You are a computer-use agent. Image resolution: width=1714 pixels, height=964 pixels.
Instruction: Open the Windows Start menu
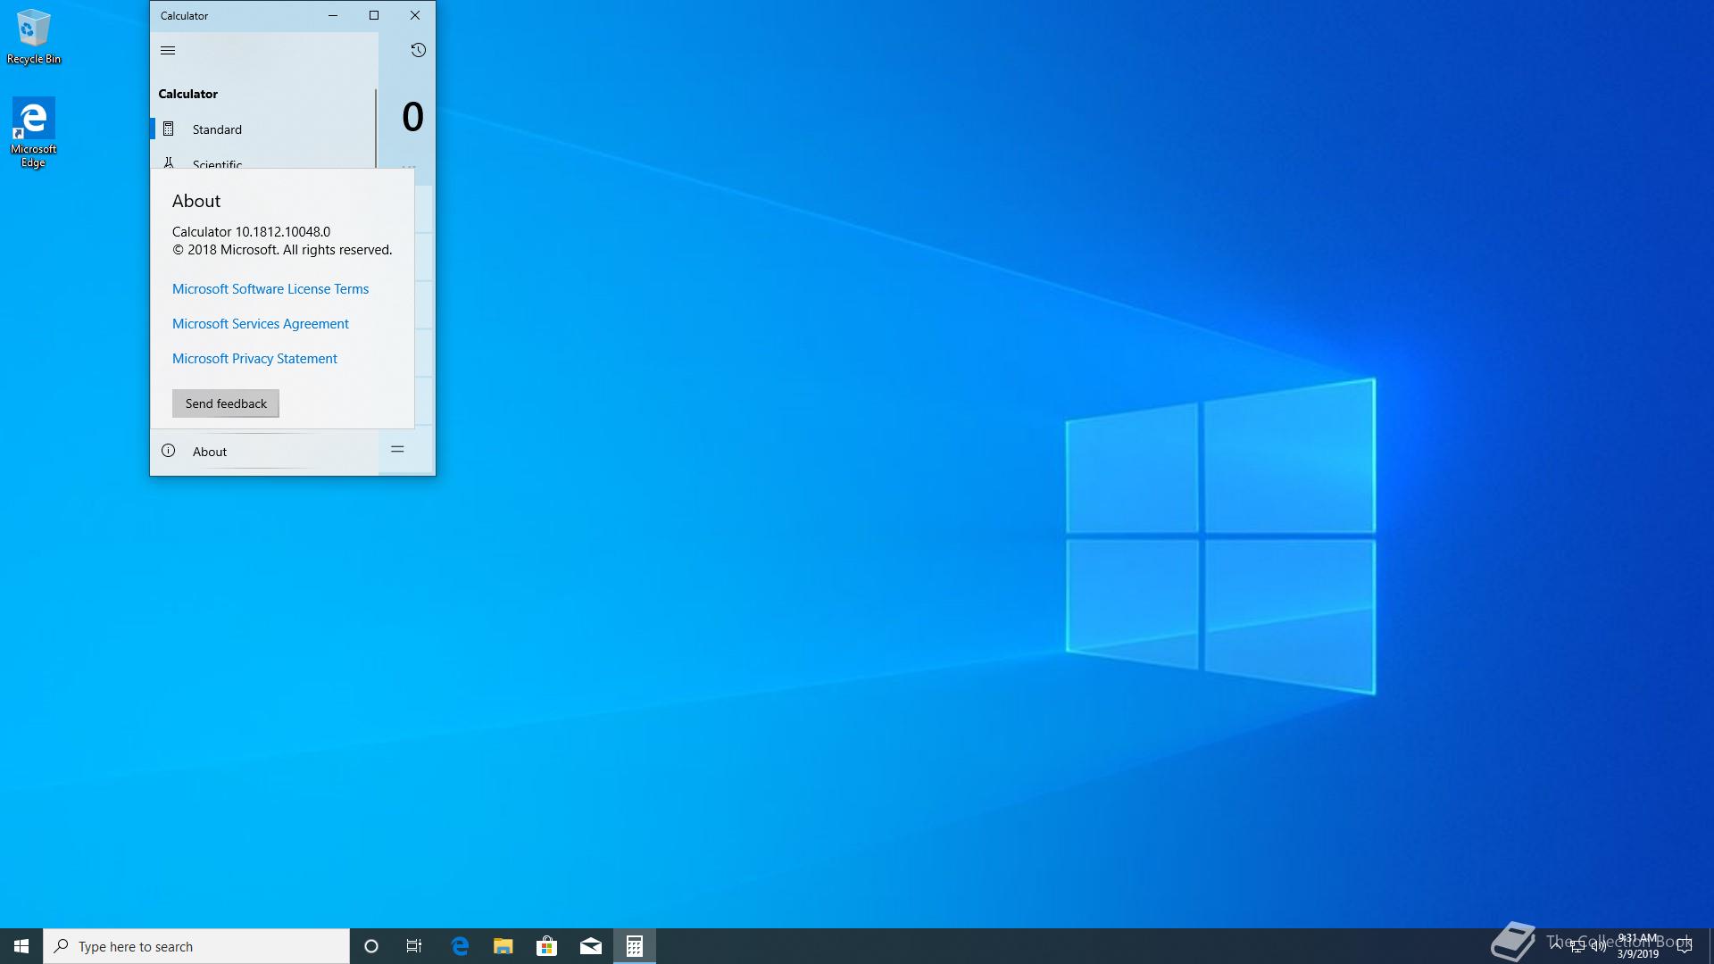pyautogui.click(x=21, y=946)
